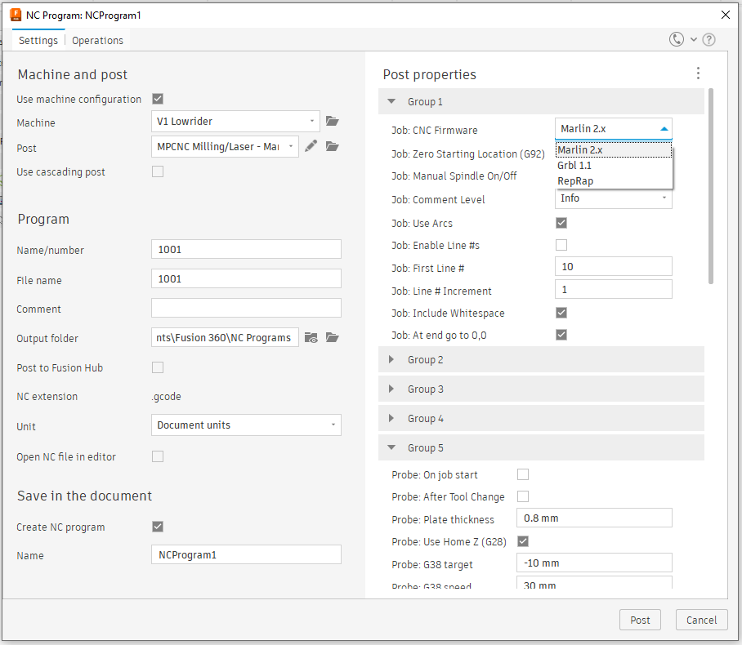Open the Unit dropdown
Screen dimensions: 742x645
tap(246, 425)
